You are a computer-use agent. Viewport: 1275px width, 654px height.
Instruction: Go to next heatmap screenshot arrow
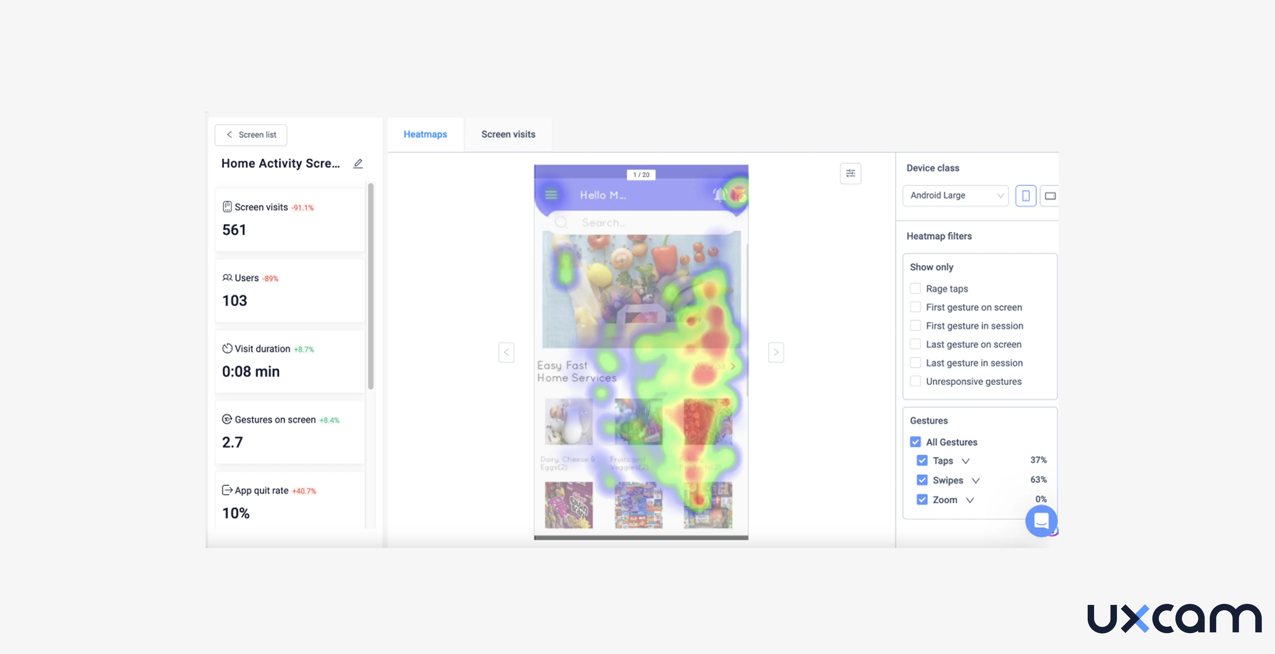[776, 352]
